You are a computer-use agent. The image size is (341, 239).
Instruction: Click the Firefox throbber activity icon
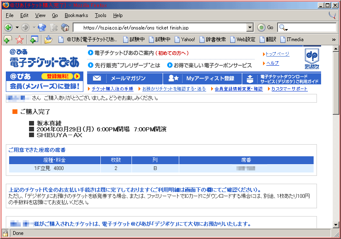coord(332,15)
